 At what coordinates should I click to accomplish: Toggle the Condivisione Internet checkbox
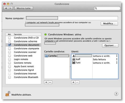click(9, 74)
